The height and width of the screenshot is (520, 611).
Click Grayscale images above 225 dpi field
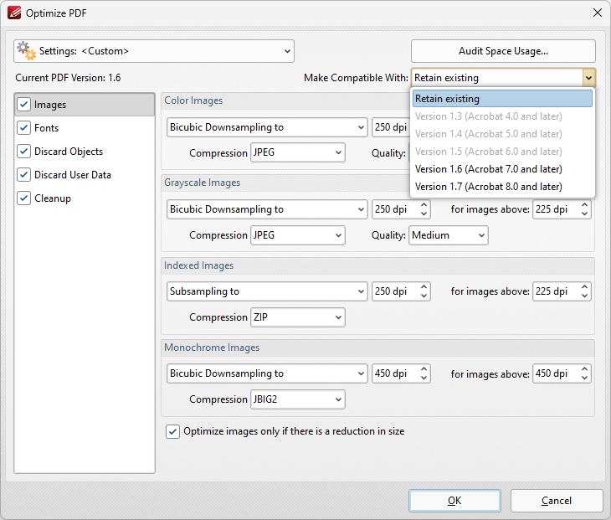coord(556,209)
